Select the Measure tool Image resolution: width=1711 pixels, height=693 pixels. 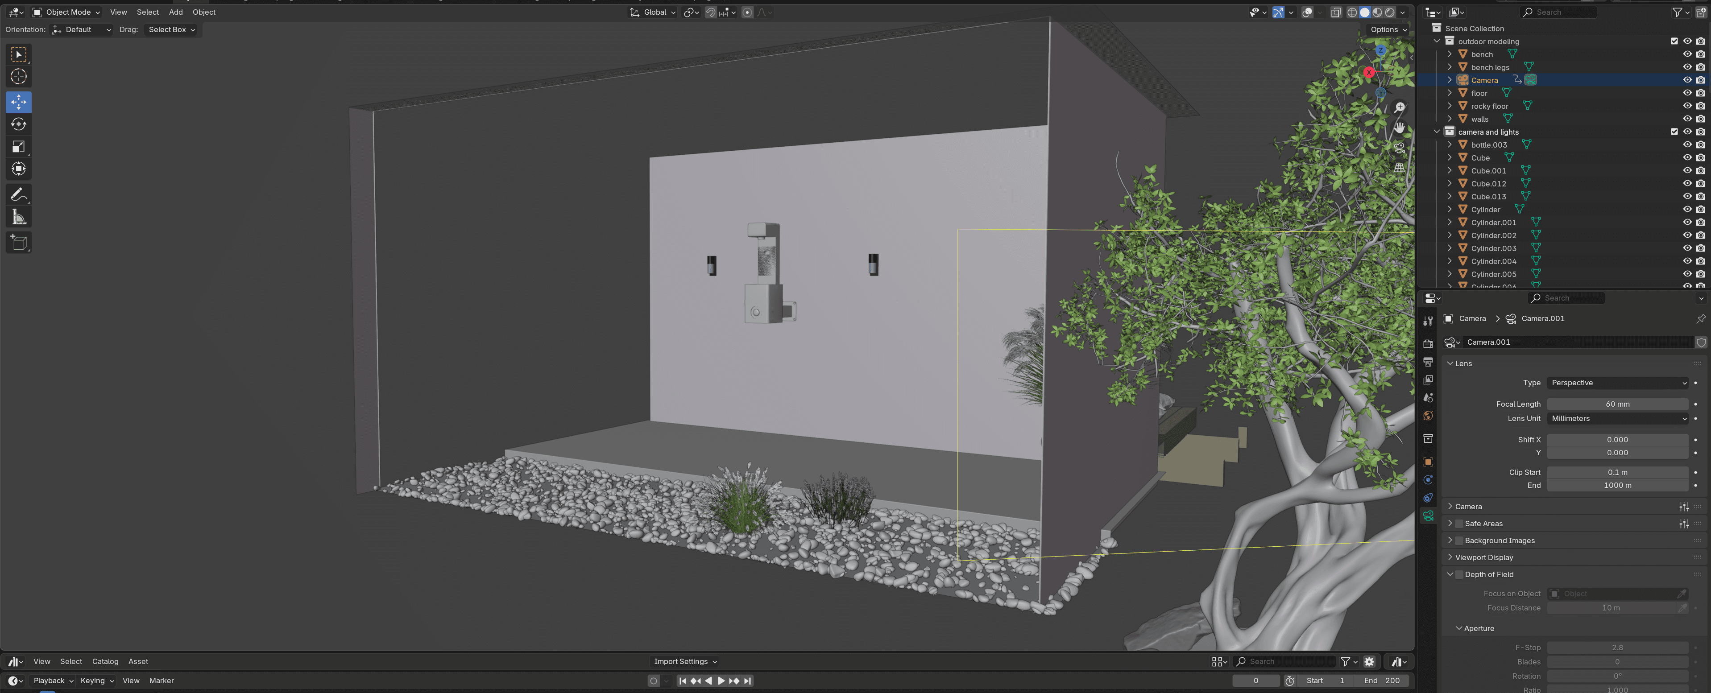click(x=19, y=217)
